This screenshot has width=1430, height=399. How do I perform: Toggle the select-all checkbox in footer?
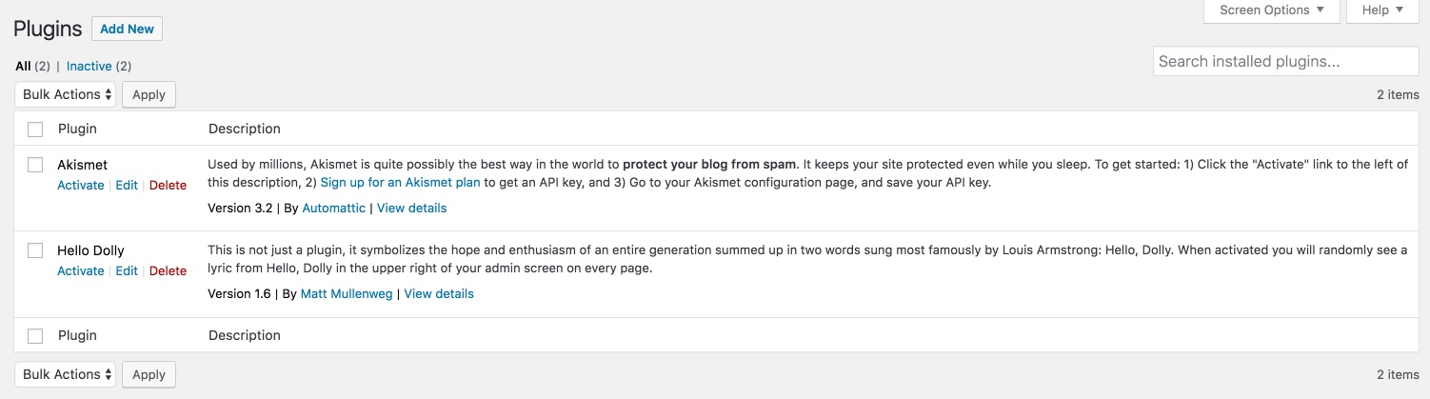(x=35, y=335)
